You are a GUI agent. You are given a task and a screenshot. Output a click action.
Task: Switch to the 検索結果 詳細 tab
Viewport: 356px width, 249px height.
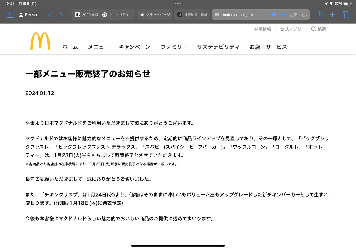[192, 15]
